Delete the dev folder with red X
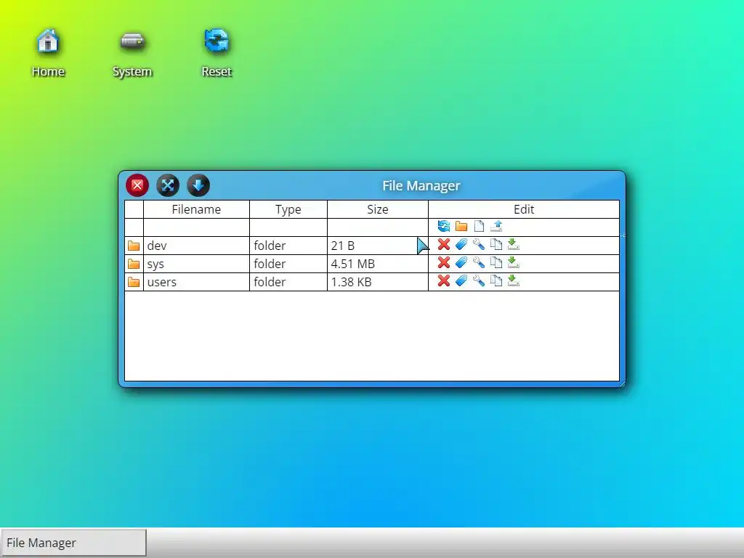 tap(444, 244)
